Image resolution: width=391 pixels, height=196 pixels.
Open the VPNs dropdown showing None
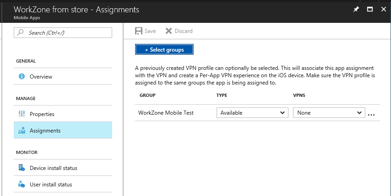click(x=329, y=113)
